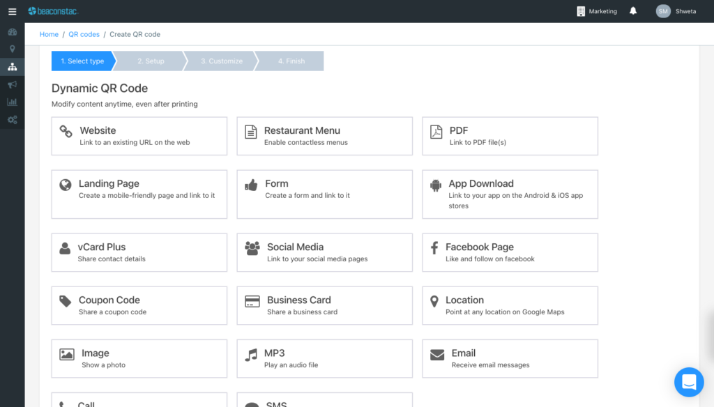Click the Marketing organization building icon

pos(581,11)
